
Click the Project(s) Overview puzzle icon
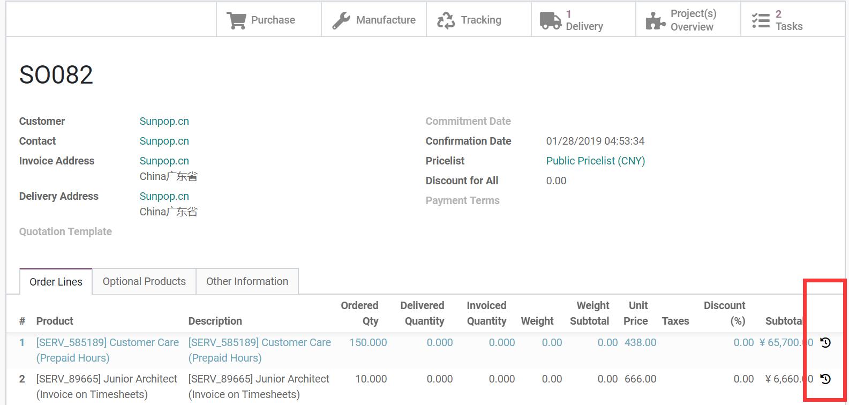coord(655,20)
